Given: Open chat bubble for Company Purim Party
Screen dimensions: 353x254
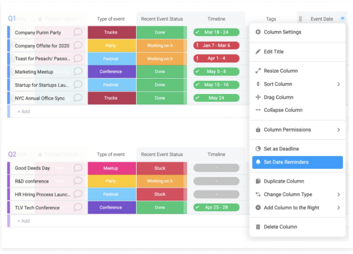Looking at the screenshot, I should point(78,33).
